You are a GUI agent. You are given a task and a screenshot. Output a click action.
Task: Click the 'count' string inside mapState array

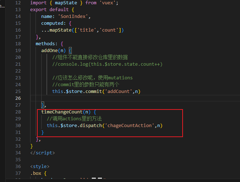(x=109, y=30)
